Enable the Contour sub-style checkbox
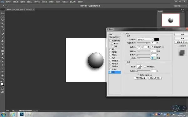Screen dimensions: 188x117 [x=112, y=44]
